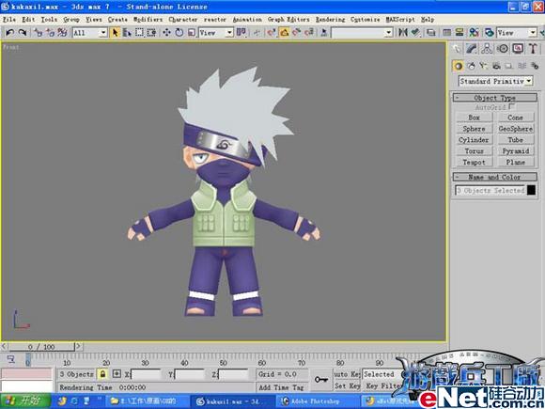
Task: Toggle the Percent Snap button
Action: pos(297,33)
